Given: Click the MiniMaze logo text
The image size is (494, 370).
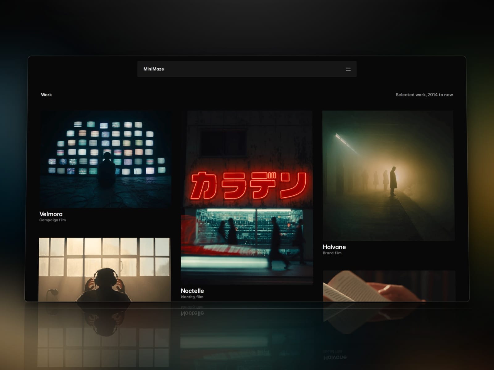Looking at the screenshot, I should tap(153, 69).
